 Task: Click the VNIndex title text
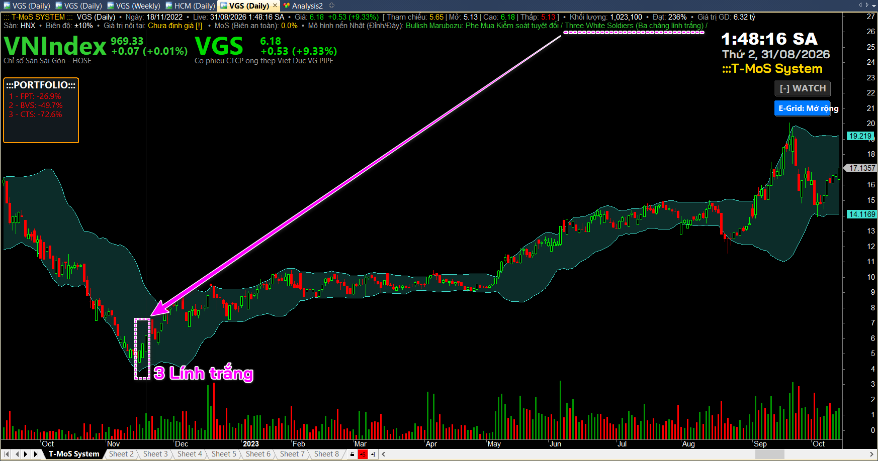pos(55,46)
